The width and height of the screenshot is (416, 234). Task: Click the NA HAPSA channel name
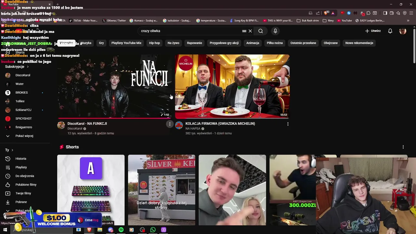(x=193, y=129)
